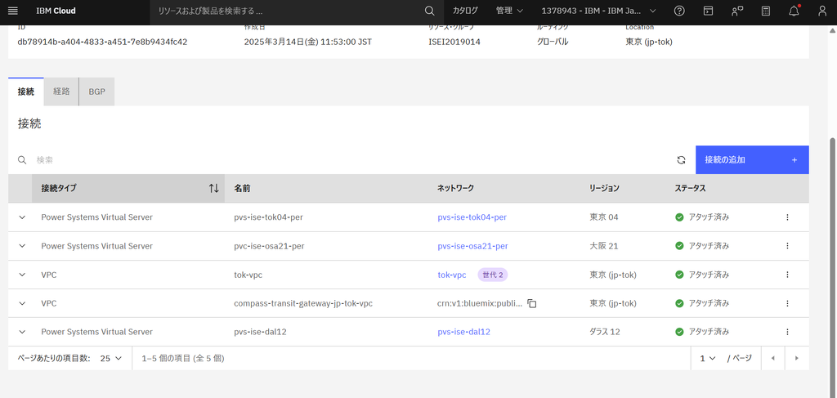The width and height of the screenshot is (837, 398).
Task: Open the tok-vpc network link
Action: [x=451, y=275]
